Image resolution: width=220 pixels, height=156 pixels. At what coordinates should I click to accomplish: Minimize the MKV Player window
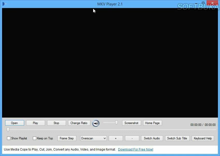196,3
